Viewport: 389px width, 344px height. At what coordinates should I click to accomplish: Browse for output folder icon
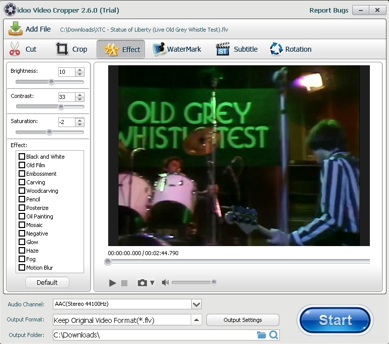tap(261, 335)
